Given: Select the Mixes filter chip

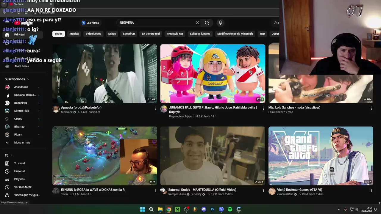Looking at the screenshot, I should point(112,34).
